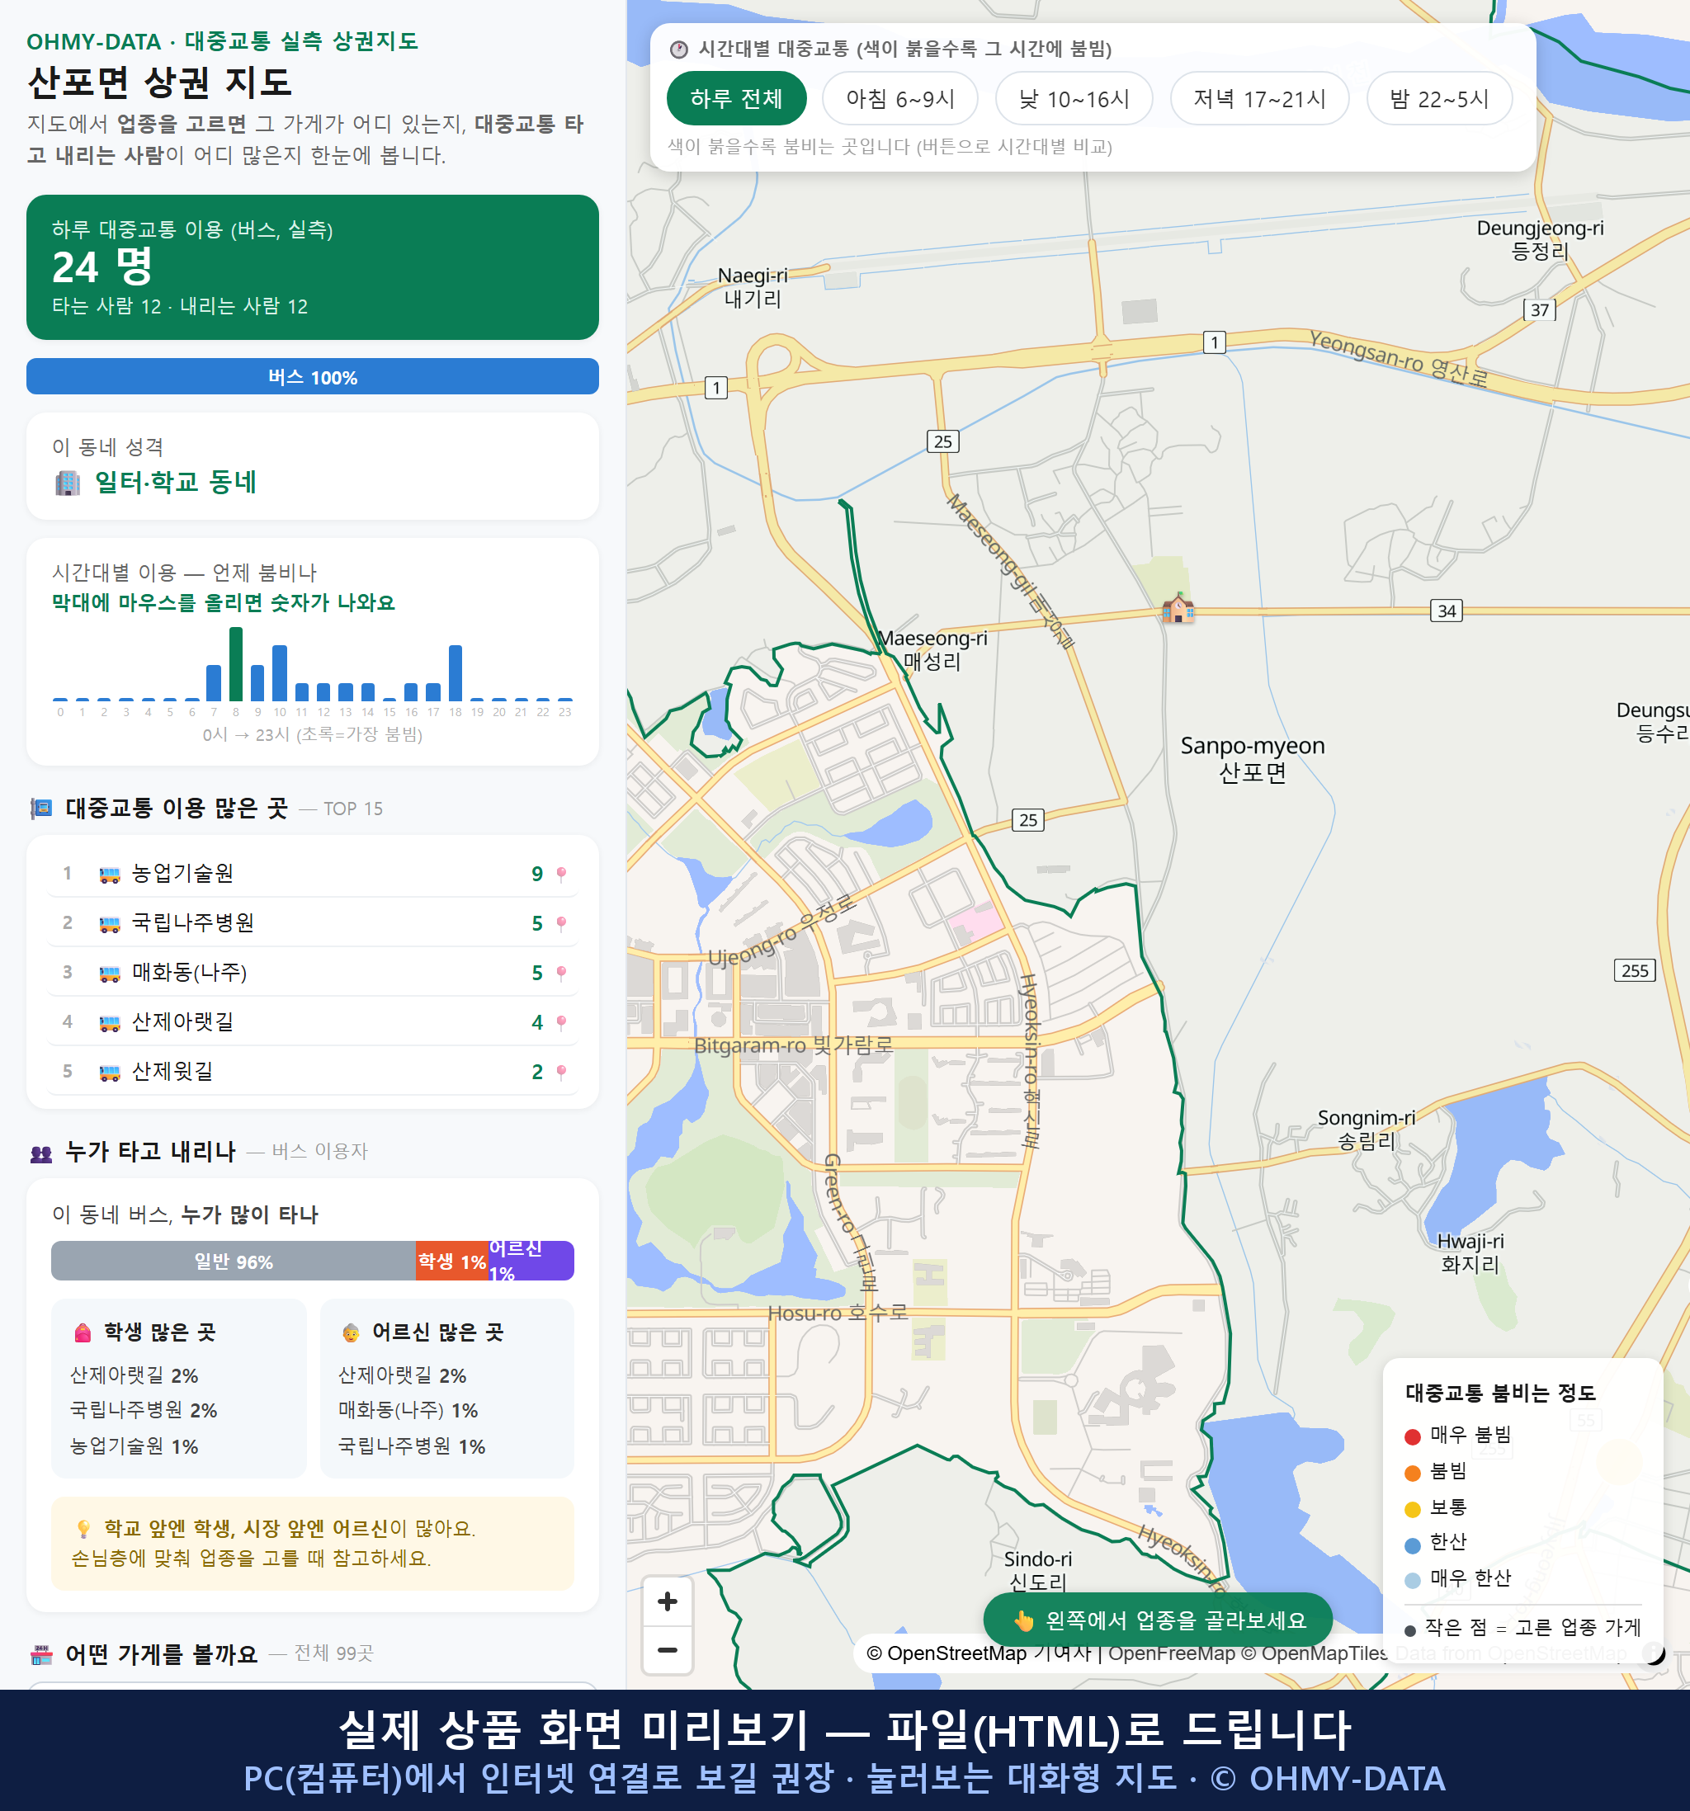Click the 어르신 1% purple segment

coord(531,1262)
